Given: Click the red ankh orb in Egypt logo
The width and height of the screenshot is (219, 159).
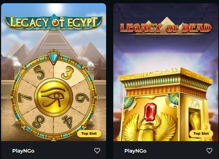Looking at the screenshot, I should click(55, 23).
